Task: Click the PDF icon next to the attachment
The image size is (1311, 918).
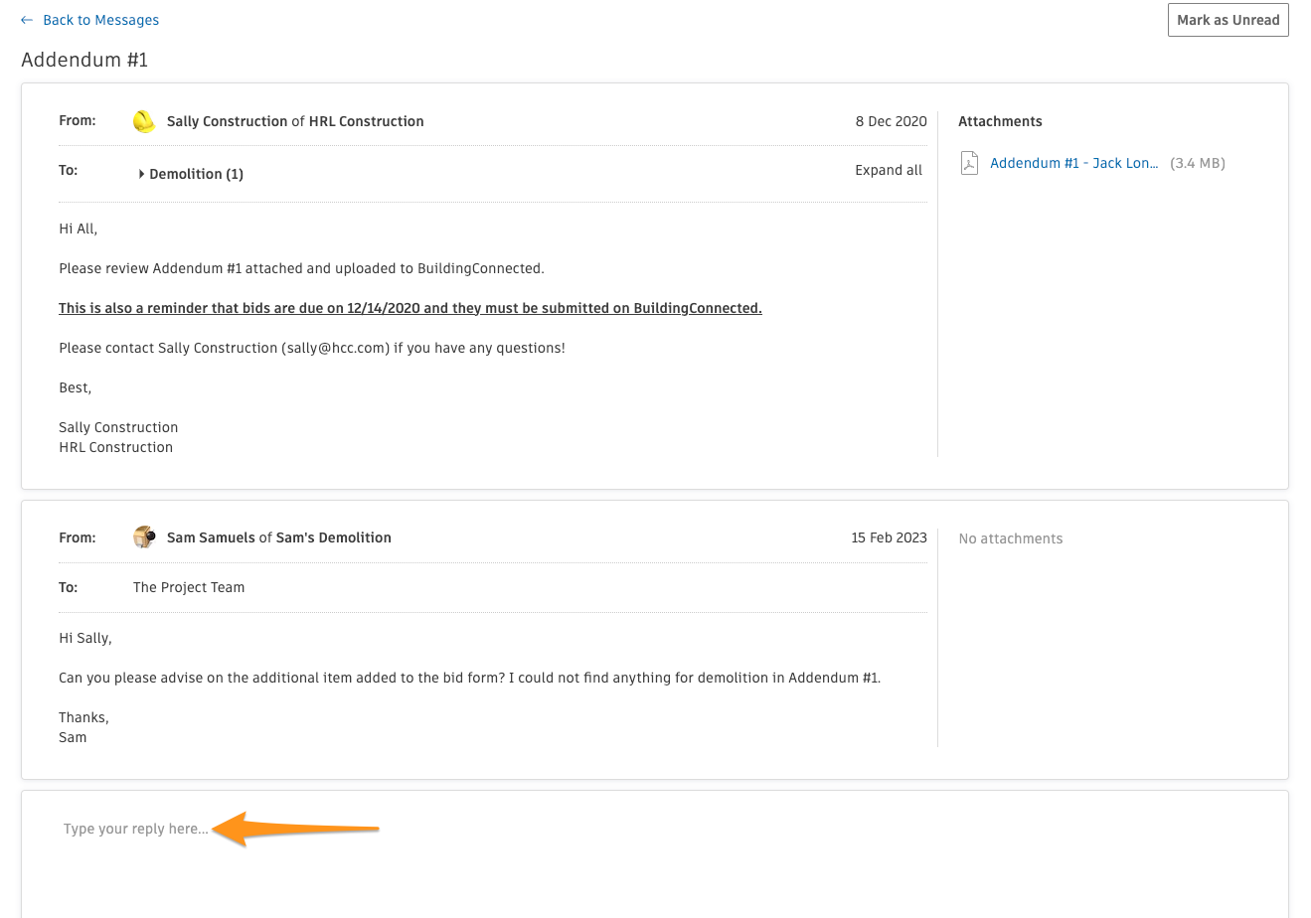Action: pos(968,162)
